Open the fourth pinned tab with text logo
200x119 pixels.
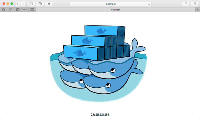point(25,10)
